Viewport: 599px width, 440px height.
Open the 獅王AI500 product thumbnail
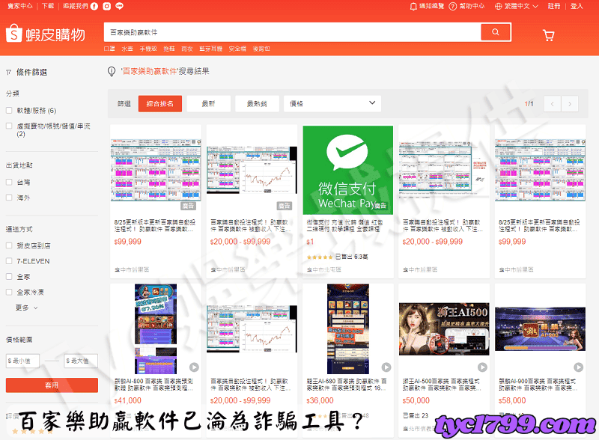444,329
